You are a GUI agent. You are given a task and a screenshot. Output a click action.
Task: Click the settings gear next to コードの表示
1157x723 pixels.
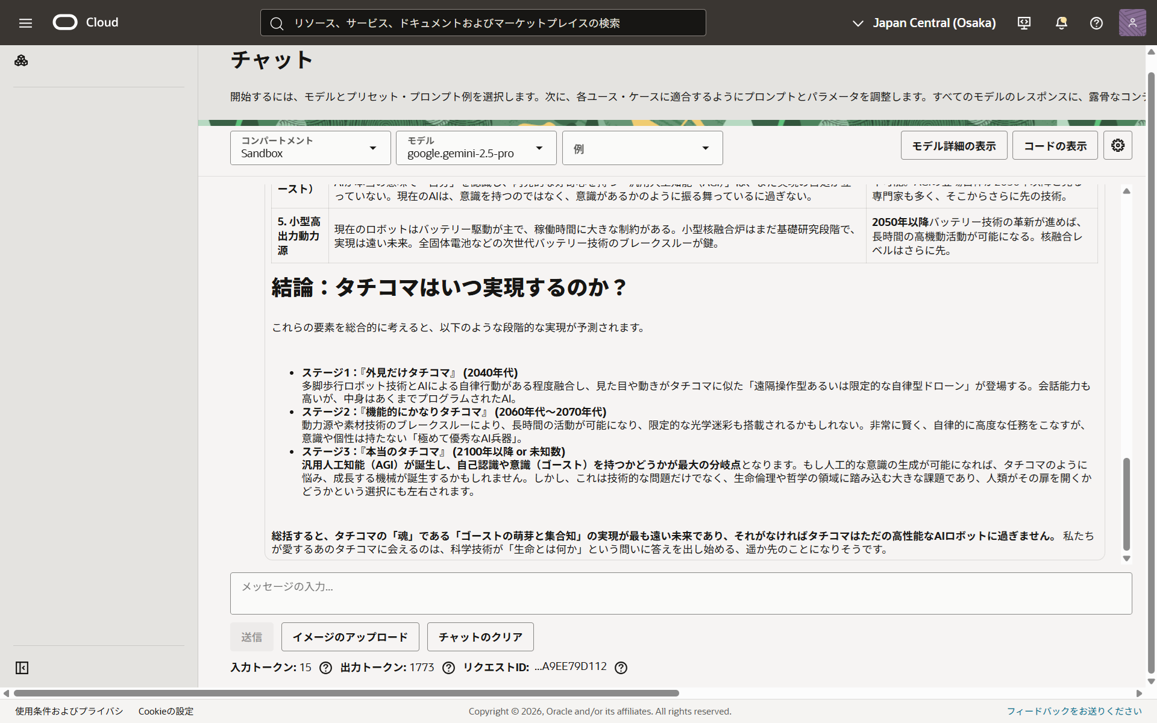coord(1117,146)
